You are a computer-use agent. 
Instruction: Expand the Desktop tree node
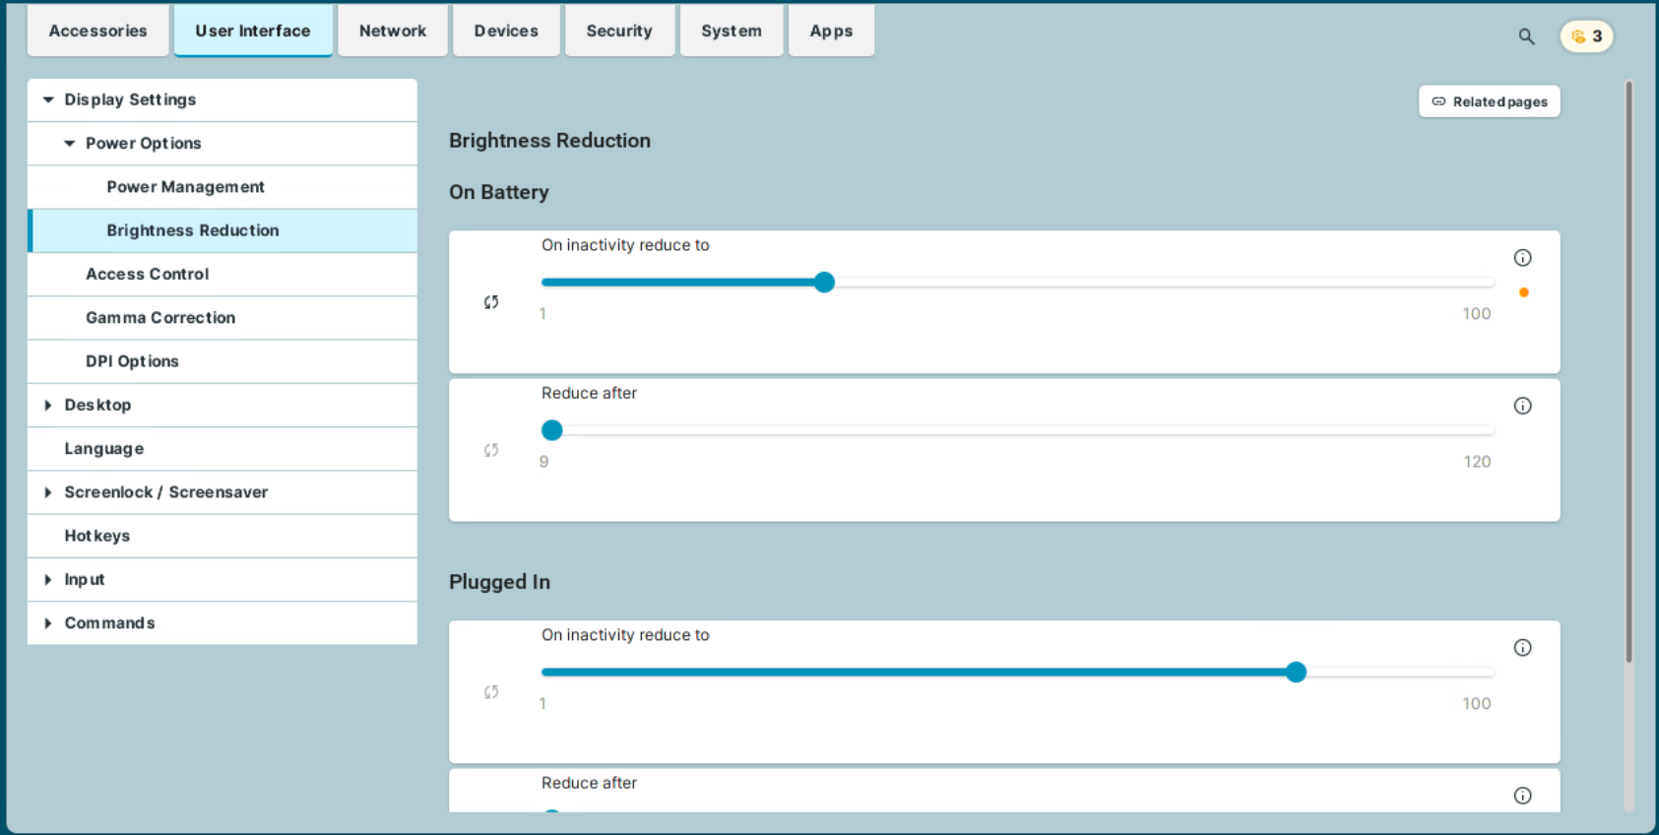[48, 406]
